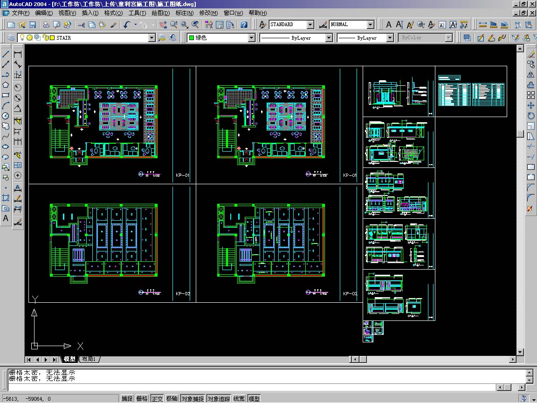Activate the Pan realtime hand tool
Viewport: 537px width, 403px height.
(x=163, y=25)
